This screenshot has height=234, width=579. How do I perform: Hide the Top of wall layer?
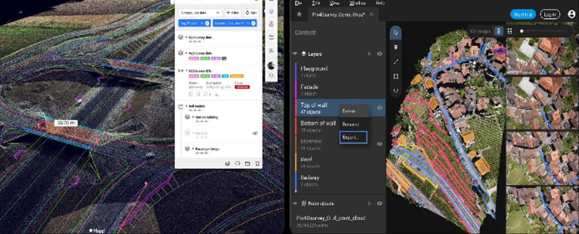click(x=379, y=108)
